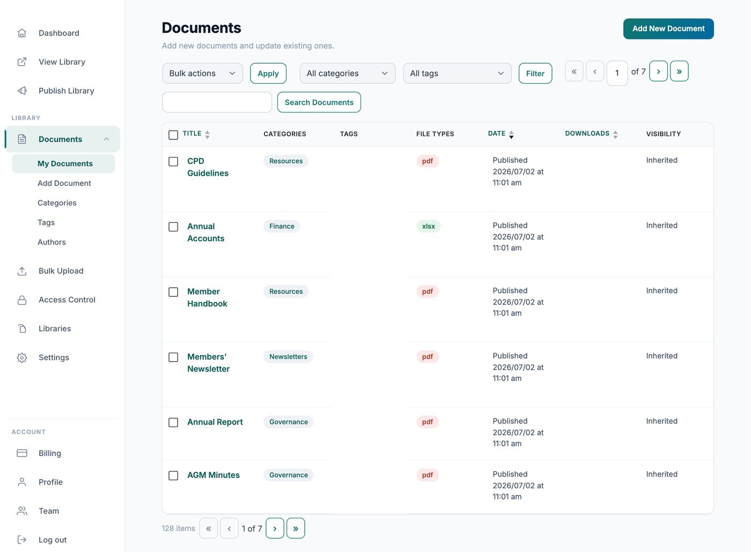Screen dimensions: 751x552
Task: Open Categories in sidebar
Action: 57,203
